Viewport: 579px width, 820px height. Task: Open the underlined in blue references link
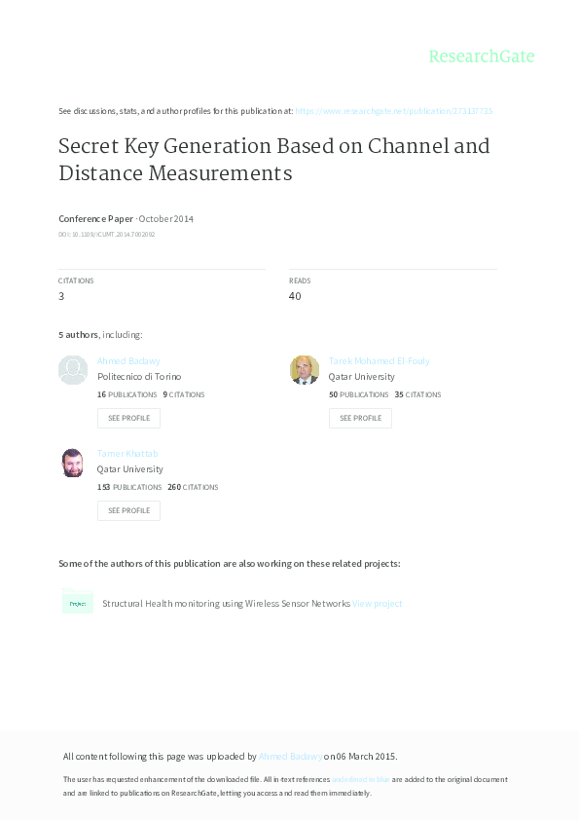[350, 779]
